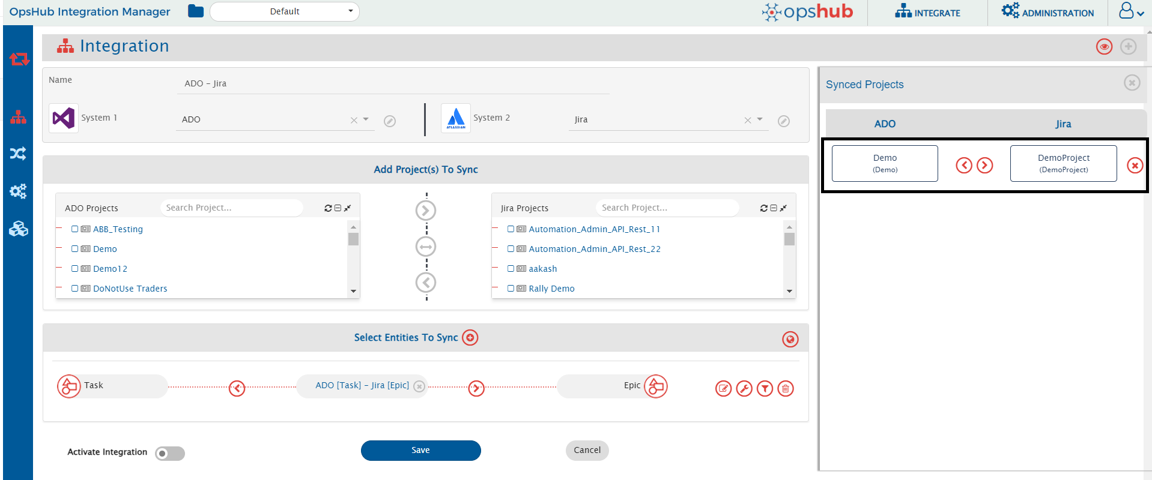This screenshot has height=480, width=1152.
Task: Click the Cancel button
Action: click(587, 451)
